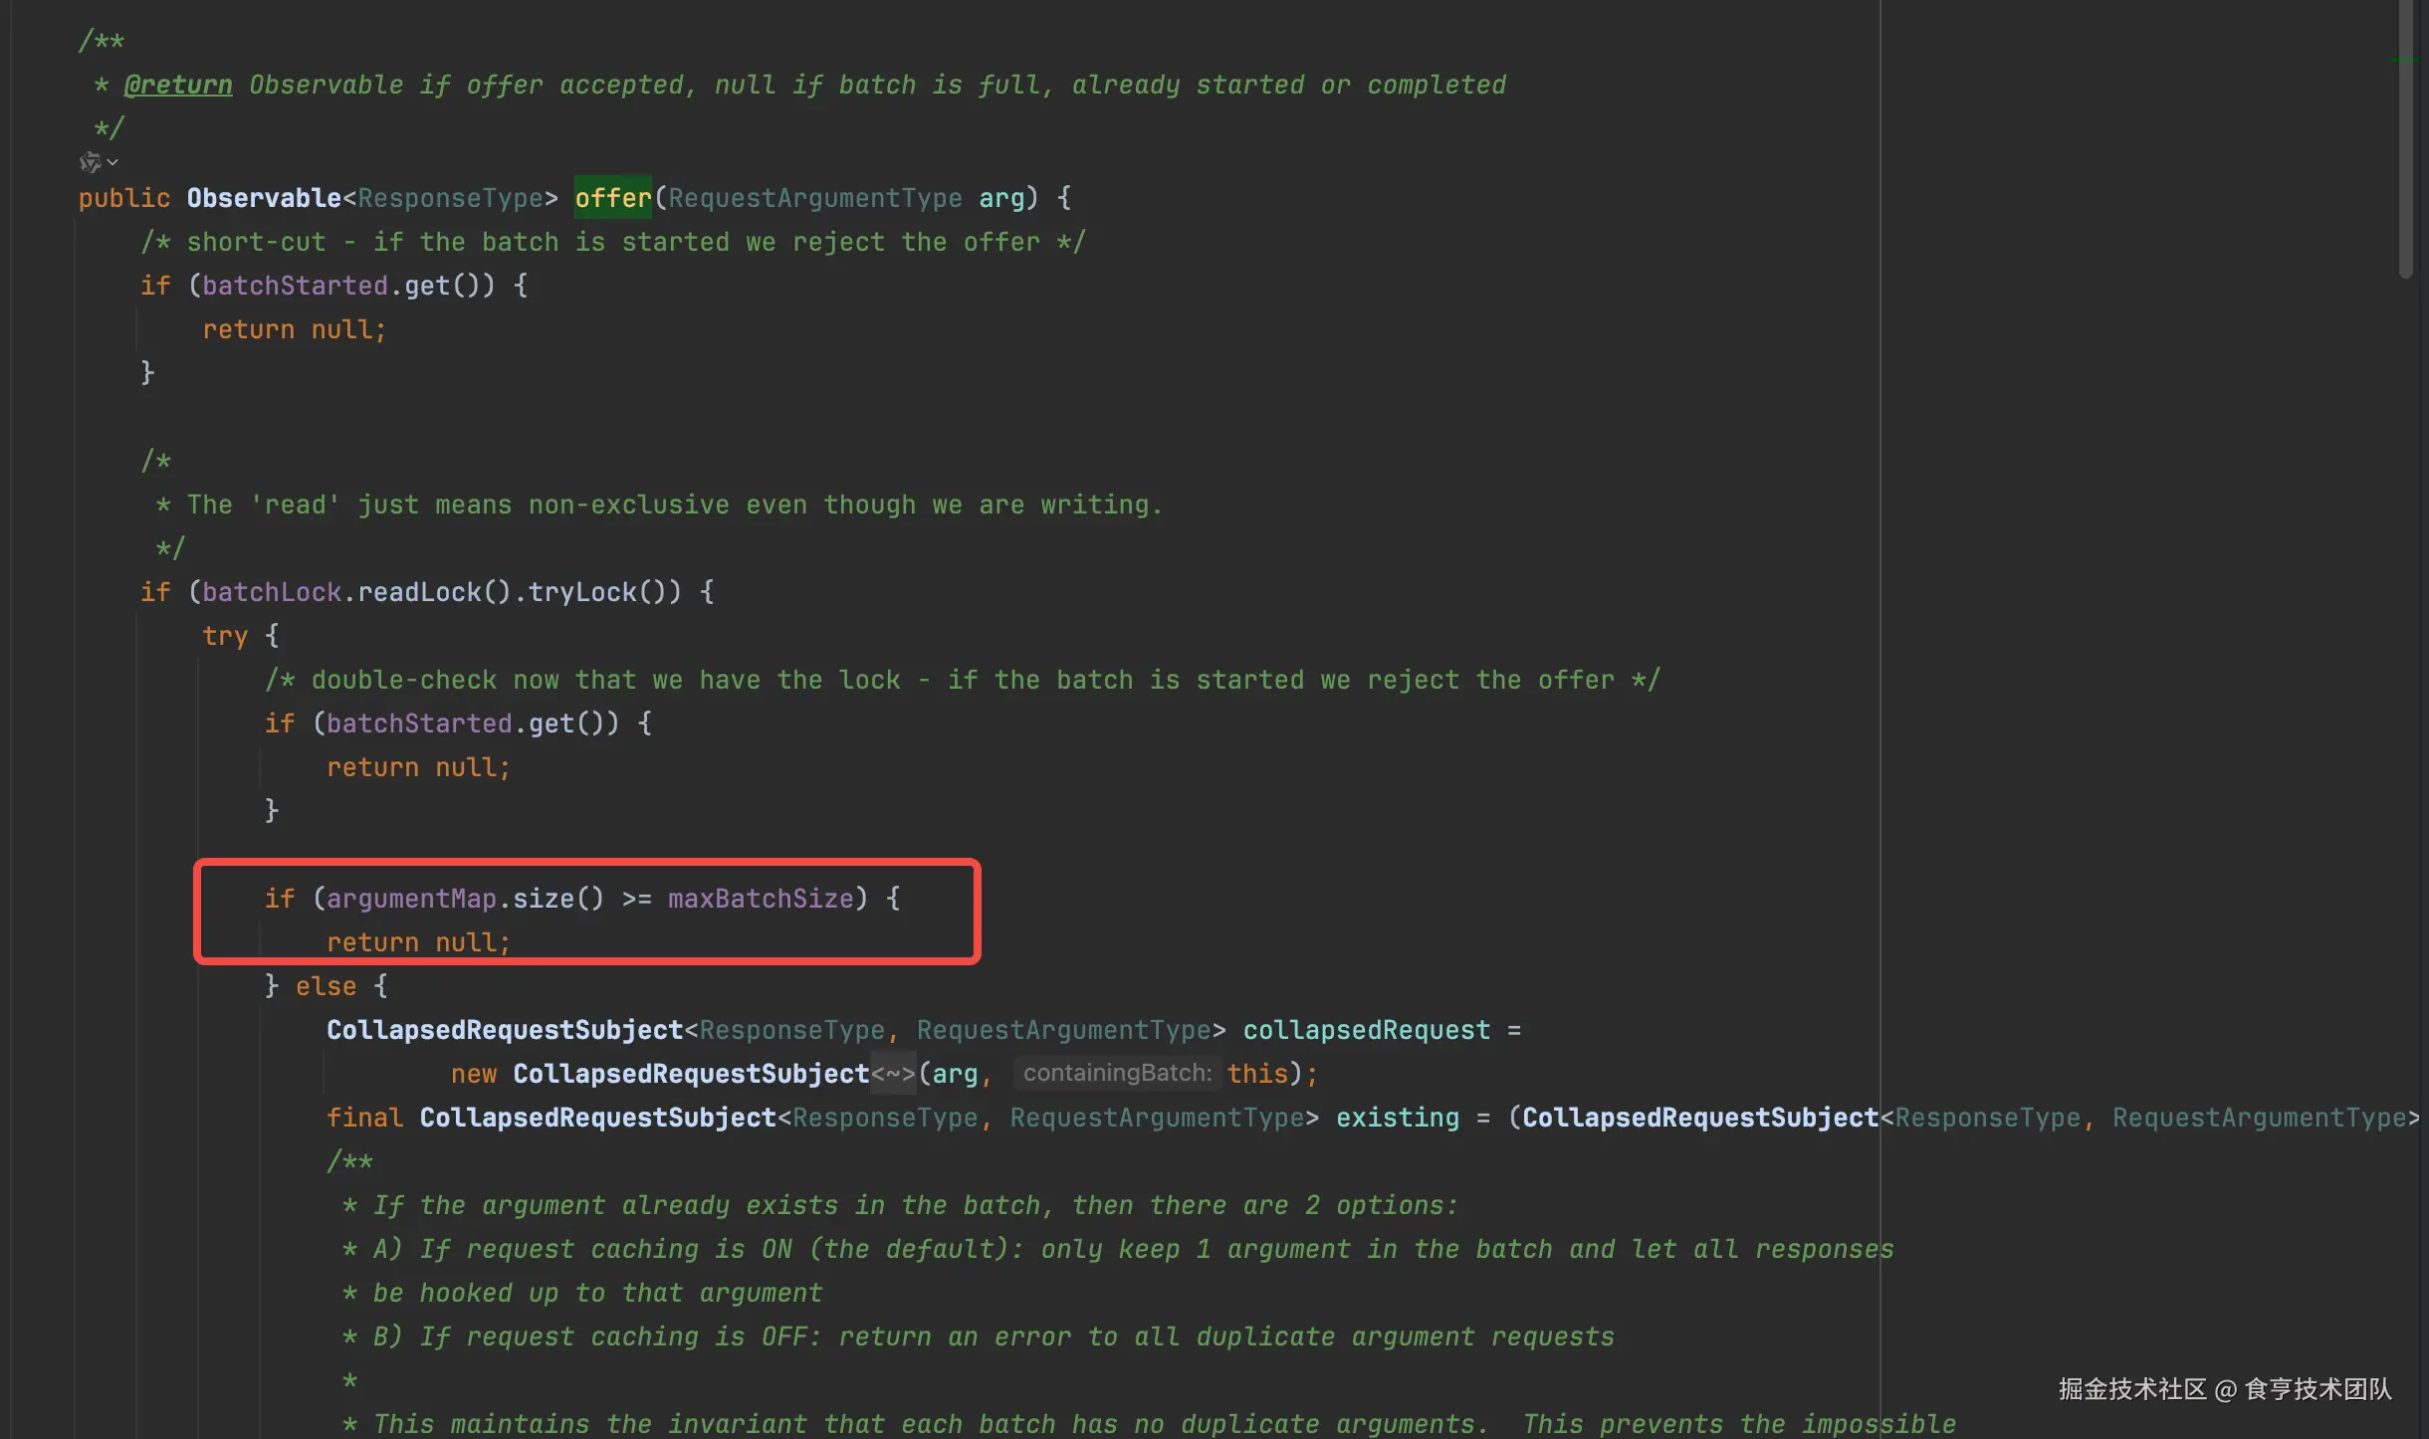Click the try keyword
Image resolution: width=2429 pixels, height=1439 pixels.
tap(225, 636)
